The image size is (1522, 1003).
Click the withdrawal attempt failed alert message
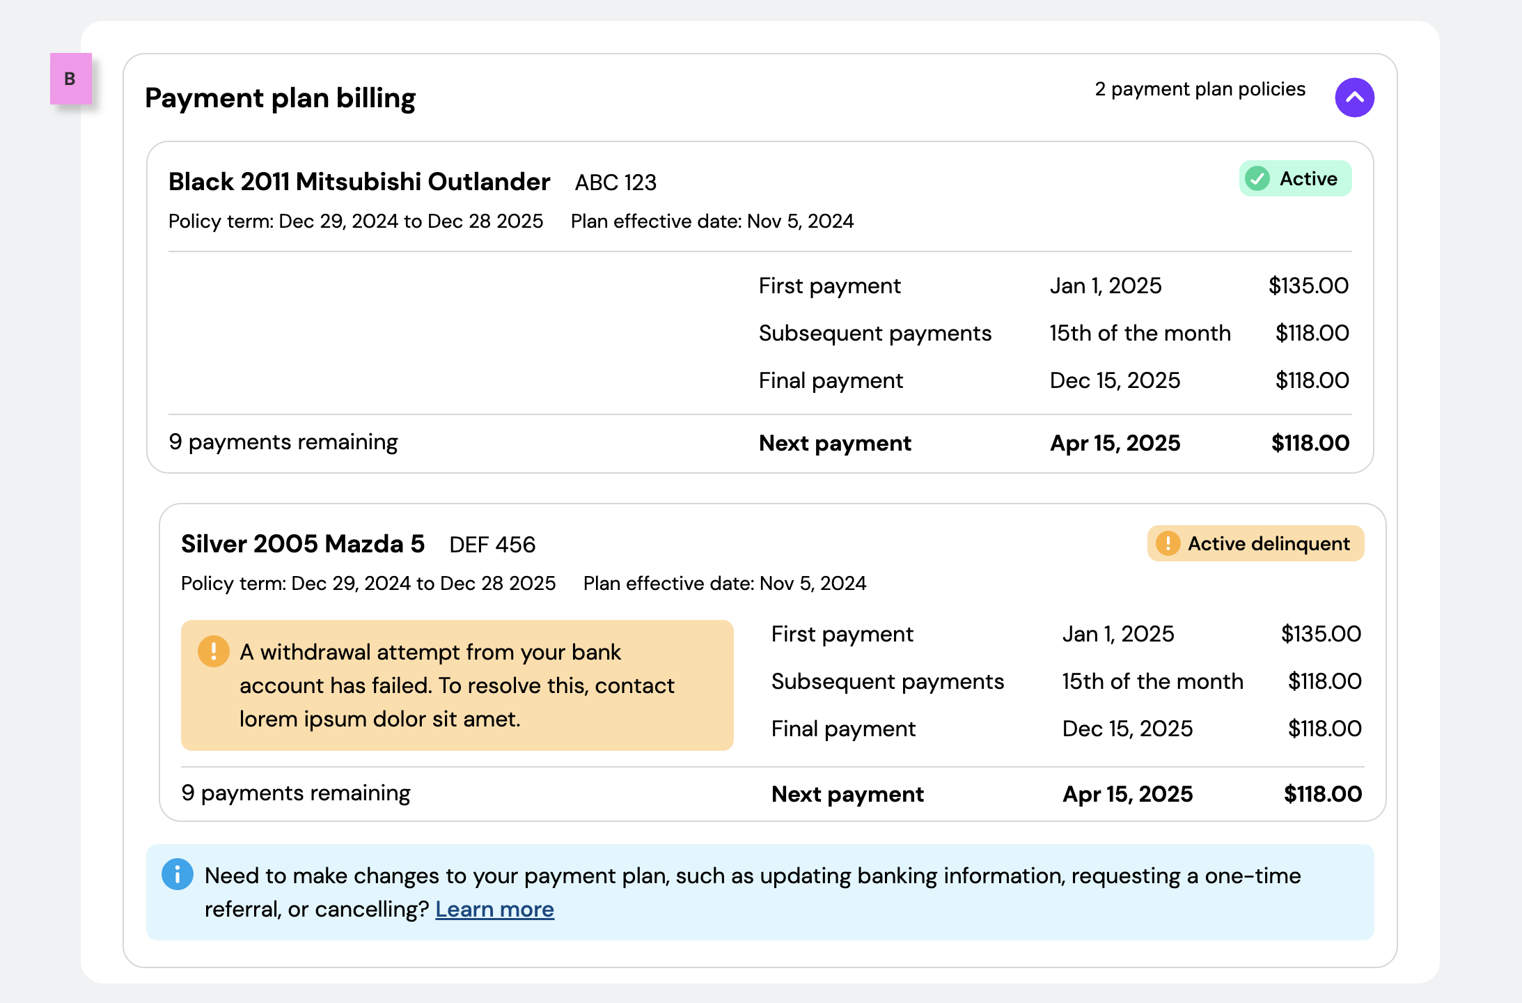coord(457,685)
